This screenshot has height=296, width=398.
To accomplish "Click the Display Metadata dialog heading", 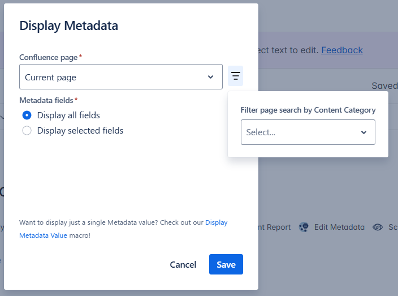I will click(68, 25).
